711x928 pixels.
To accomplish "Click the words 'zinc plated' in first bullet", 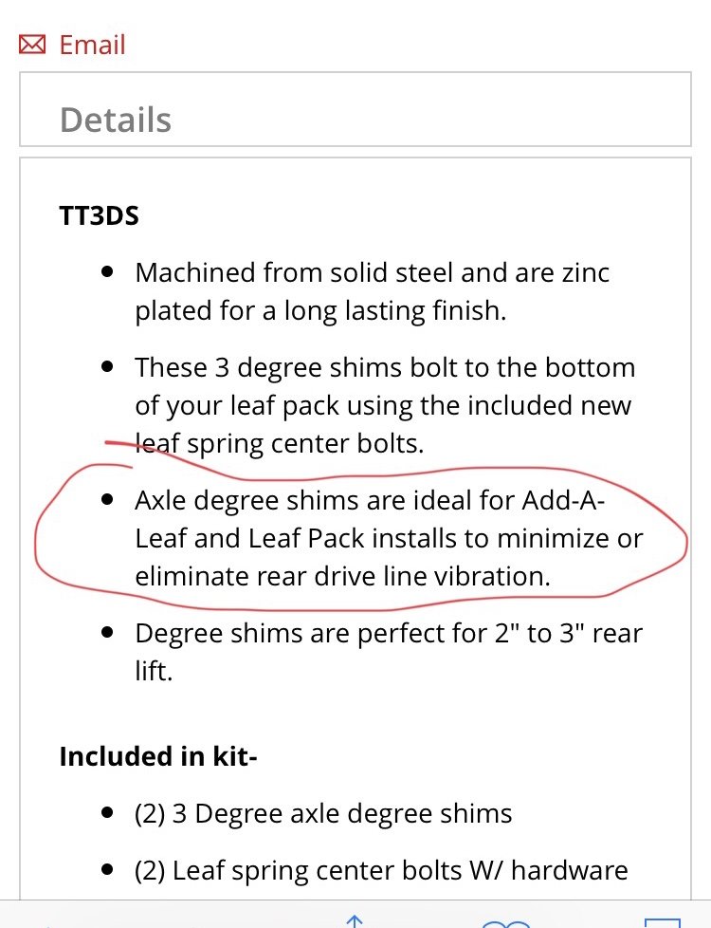I will [x=372, y=291].
